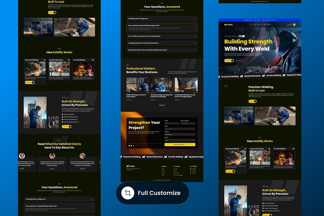Click arrow next to Read More under Sustainable Materials
Screen dimensions: 324x216
pyautogui.click(x=181, y=100)
